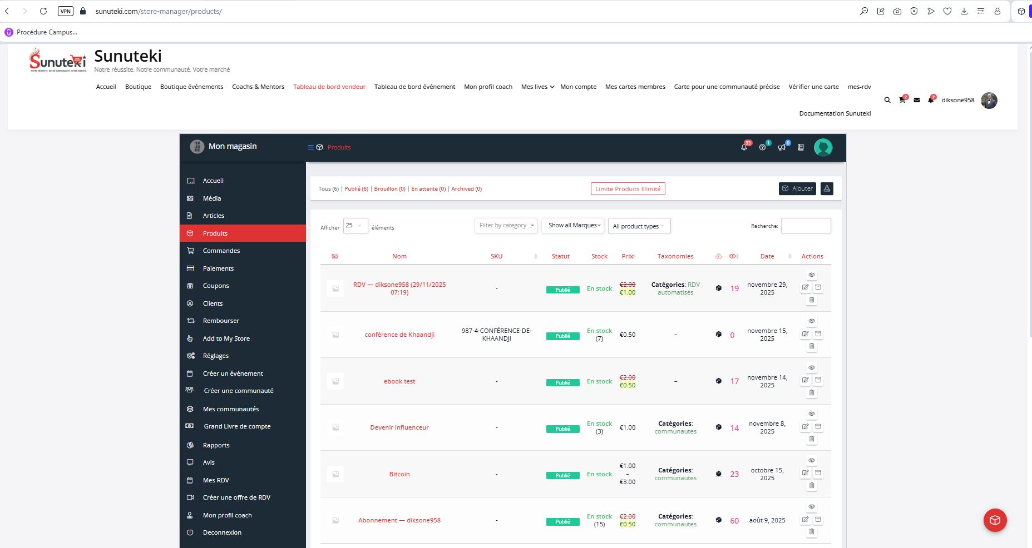Click the envelope messages icon in site header
Screen dimensions: 1032x548
pos(917,100)
